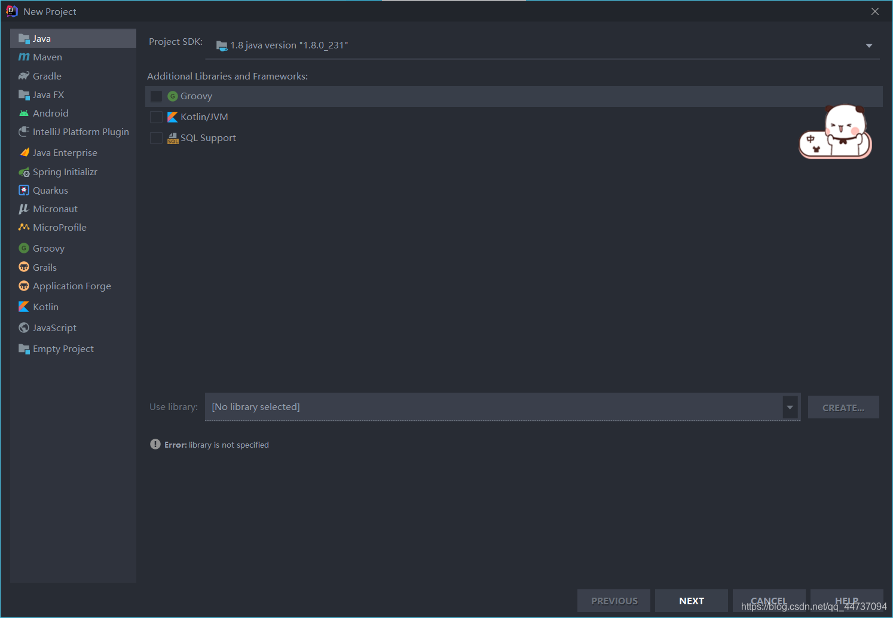
Task: Select JavaScript in project types
Action: click(73, 328)
